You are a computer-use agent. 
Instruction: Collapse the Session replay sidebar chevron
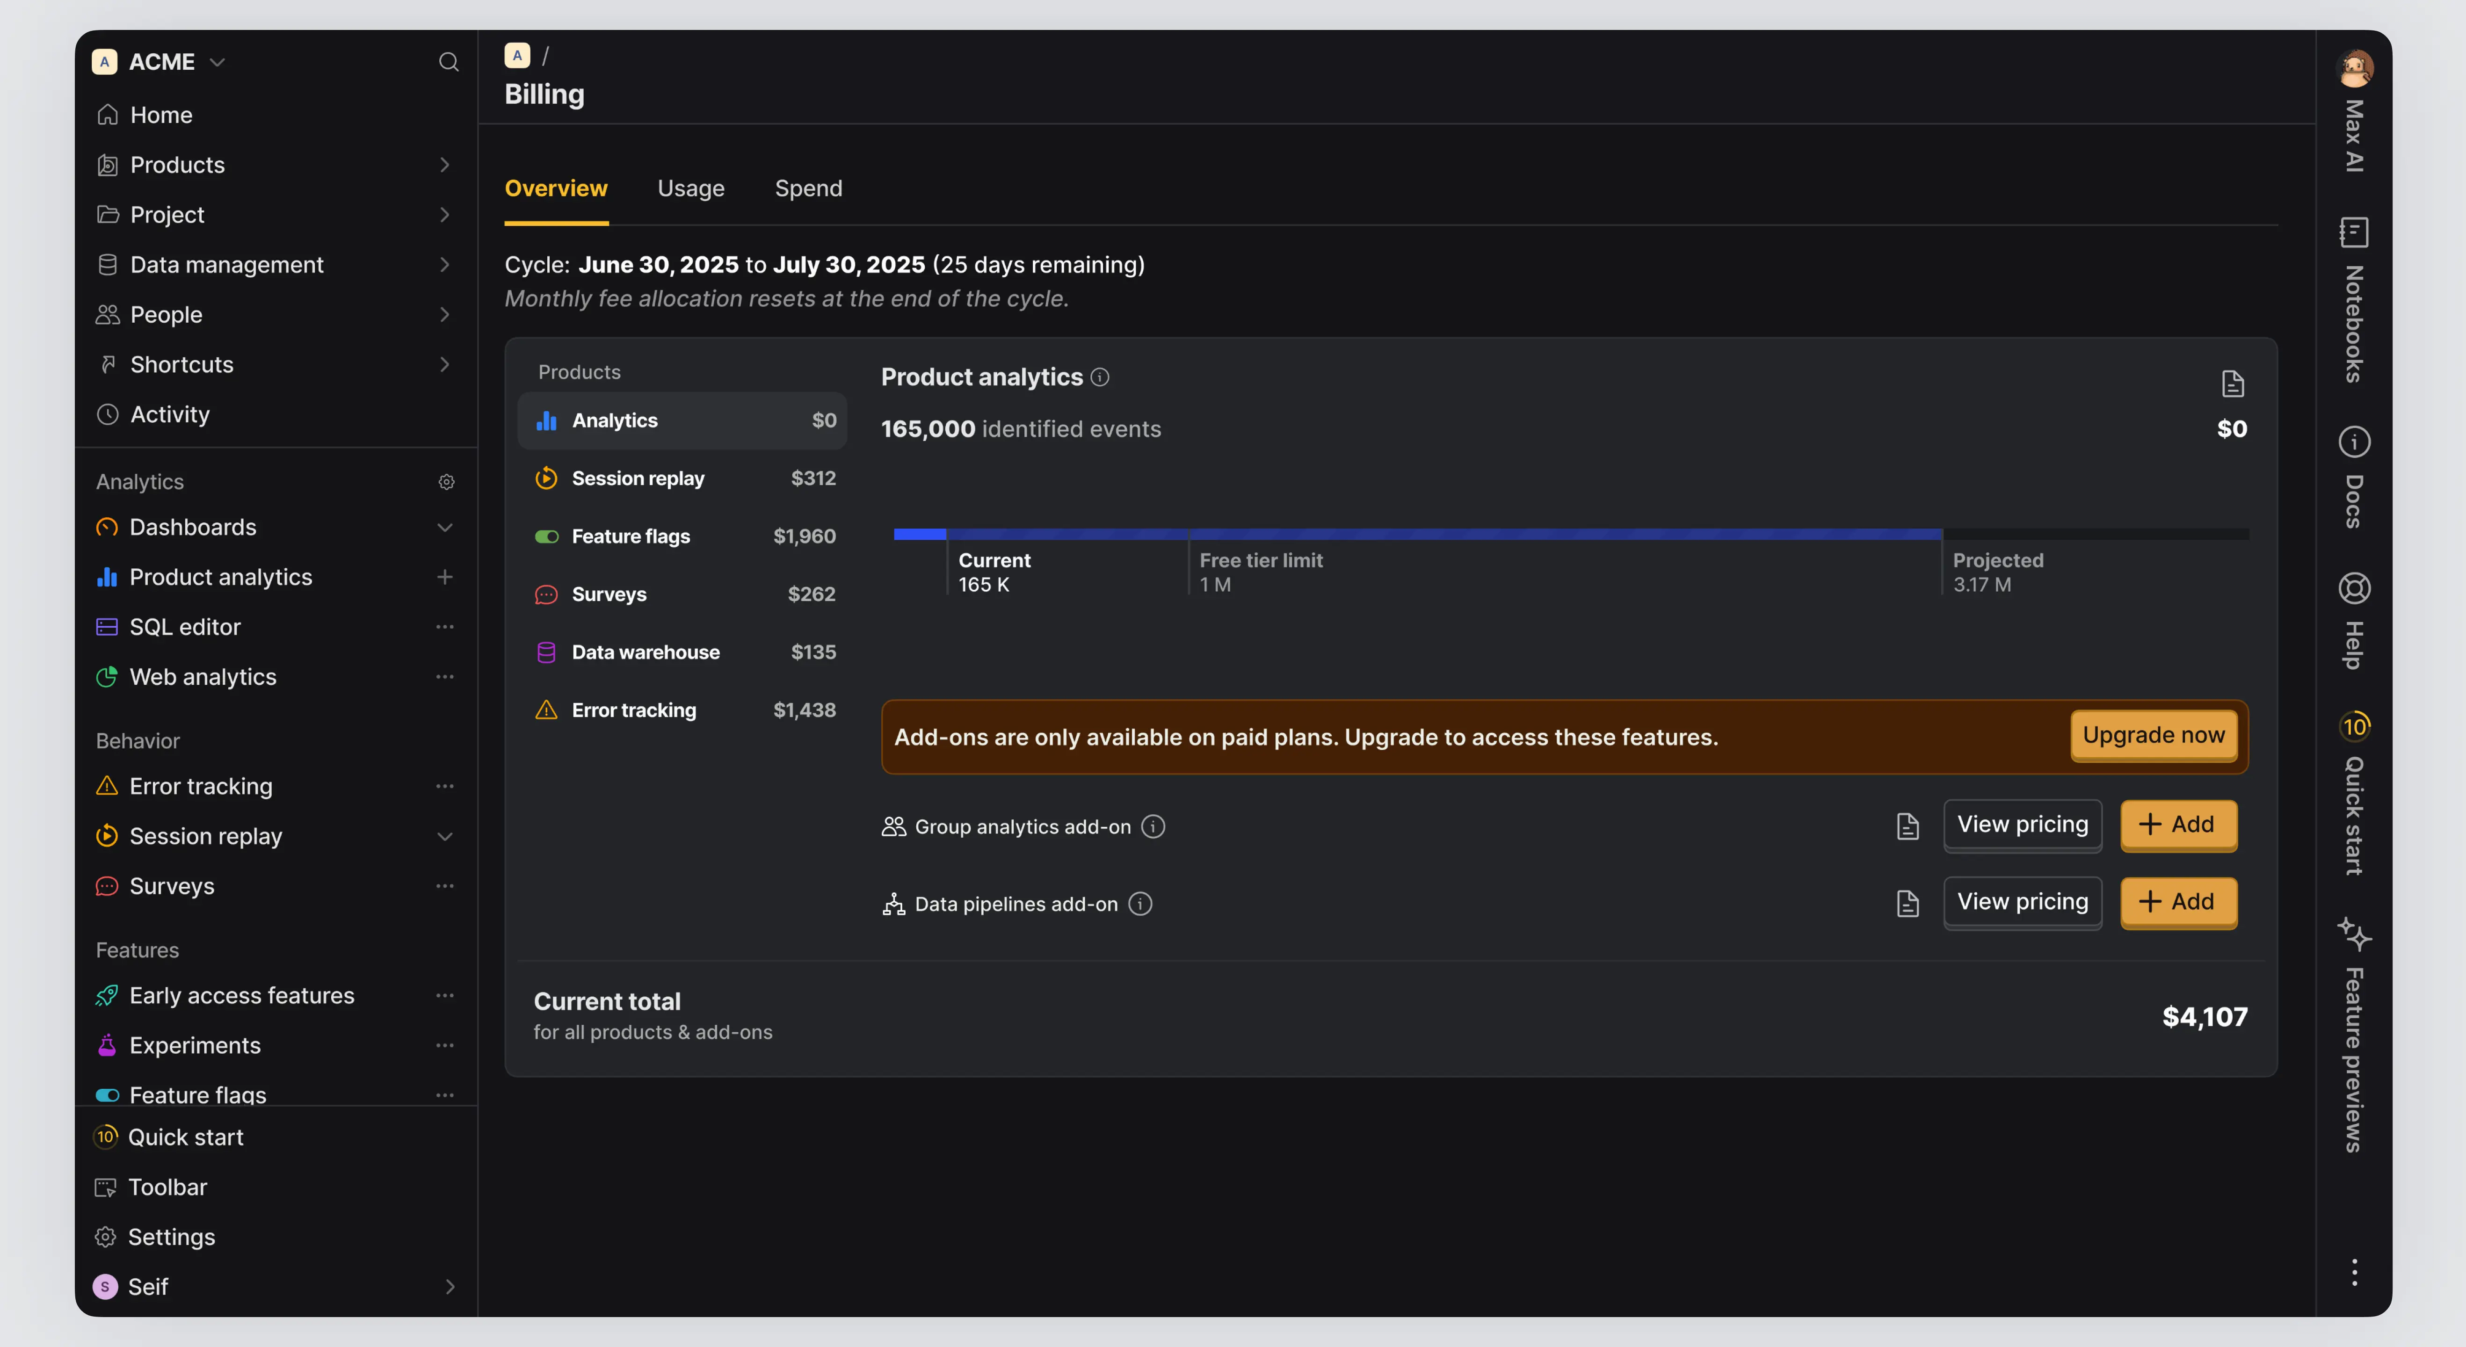(x=444, y=836)
